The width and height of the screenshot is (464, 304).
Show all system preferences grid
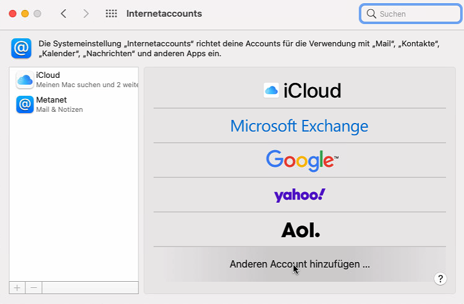pyautogui.click(x=111, y=14)
